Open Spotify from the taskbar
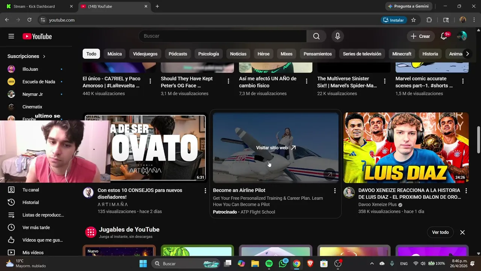This screenshot has width=481, height=271. tap(269, 263)
